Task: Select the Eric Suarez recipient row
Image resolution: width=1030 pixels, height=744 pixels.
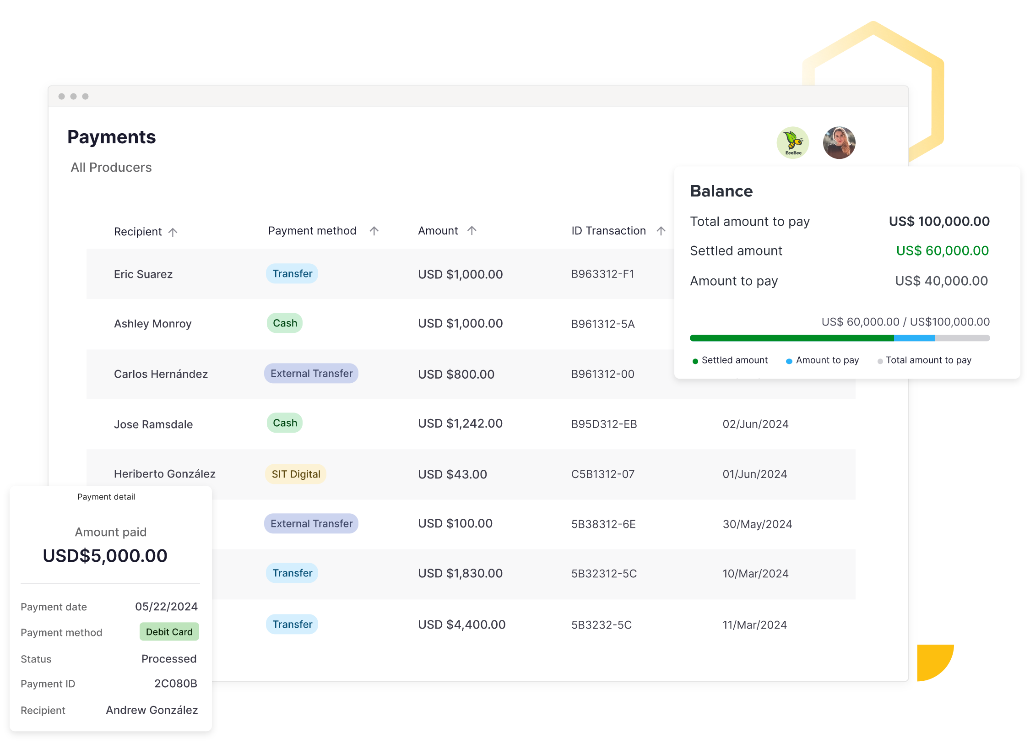Action: tap(143, 274)
